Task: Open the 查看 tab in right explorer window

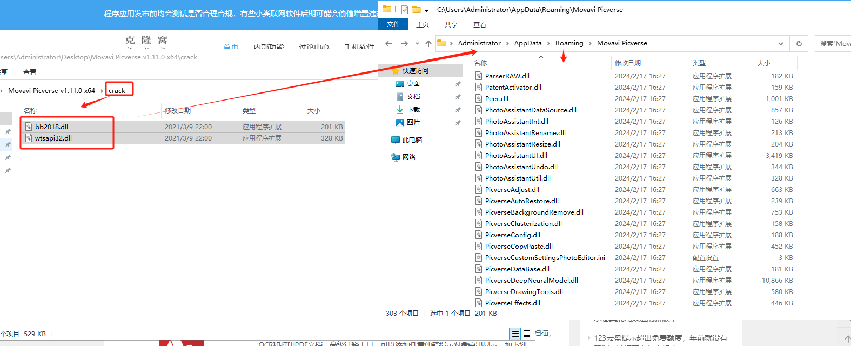Action: [480, 24]
